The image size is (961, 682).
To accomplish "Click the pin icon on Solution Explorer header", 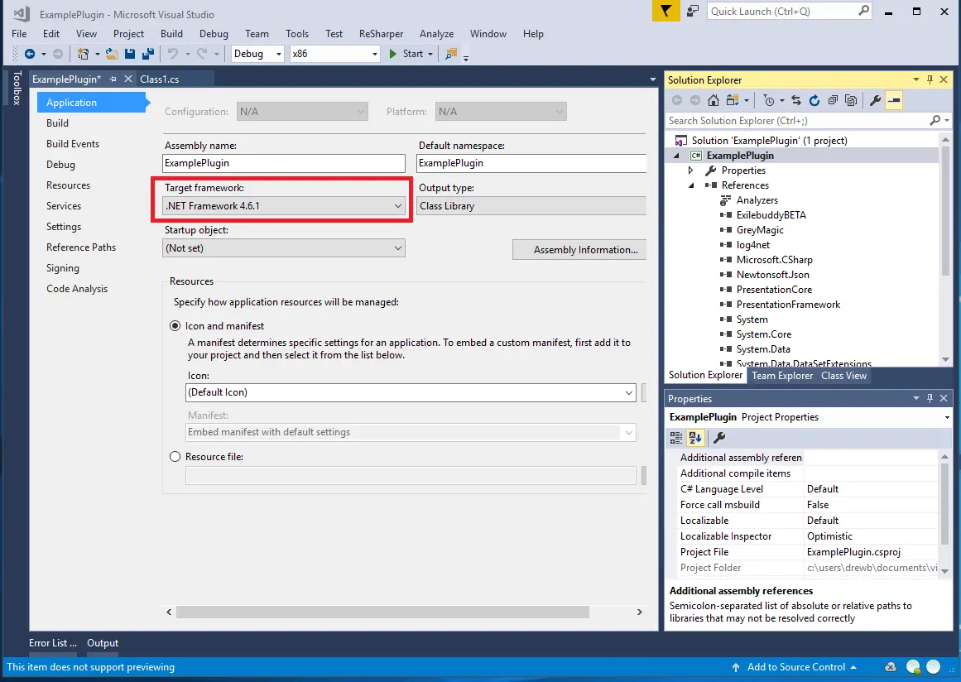I will (x=930, y=79).
